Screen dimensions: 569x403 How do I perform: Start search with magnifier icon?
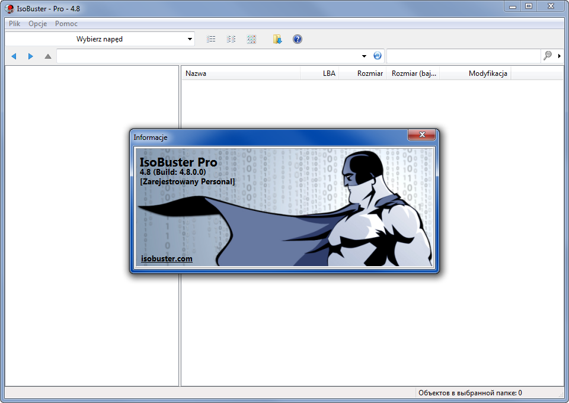[x=548, y=56]
